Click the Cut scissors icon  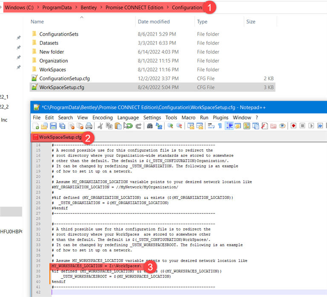[x=100, y=126]
